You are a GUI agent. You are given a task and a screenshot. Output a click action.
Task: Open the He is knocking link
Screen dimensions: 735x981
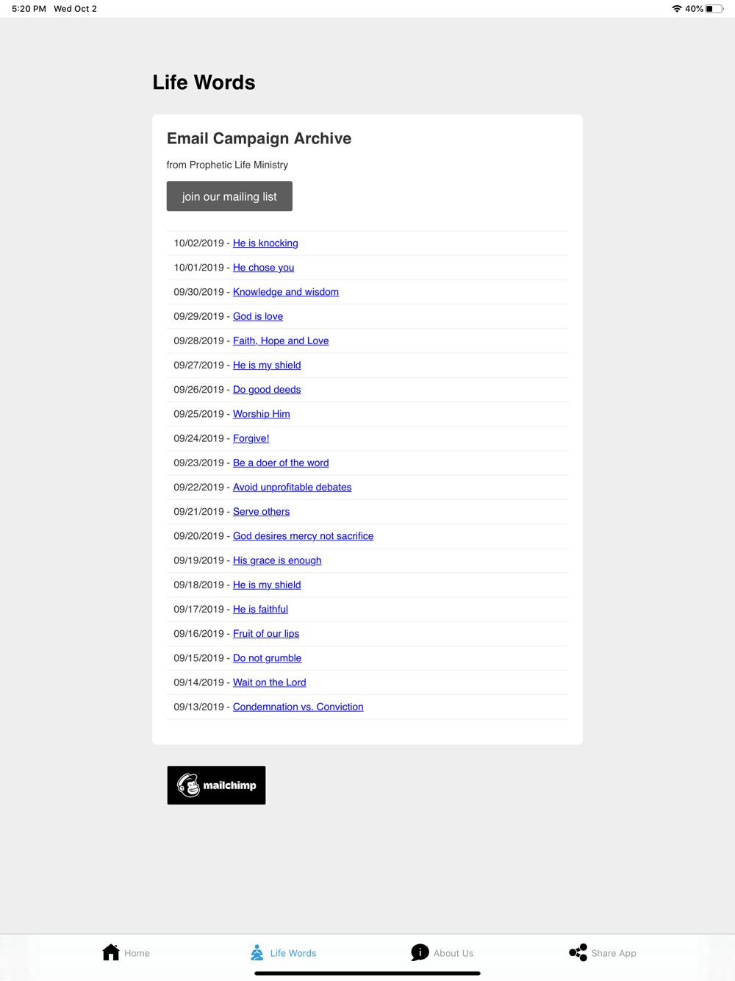coord(265,243)
